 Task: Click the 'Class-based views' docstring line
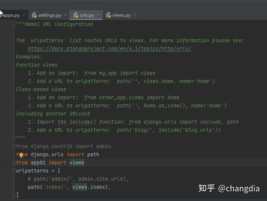click(x=41, y=89)
